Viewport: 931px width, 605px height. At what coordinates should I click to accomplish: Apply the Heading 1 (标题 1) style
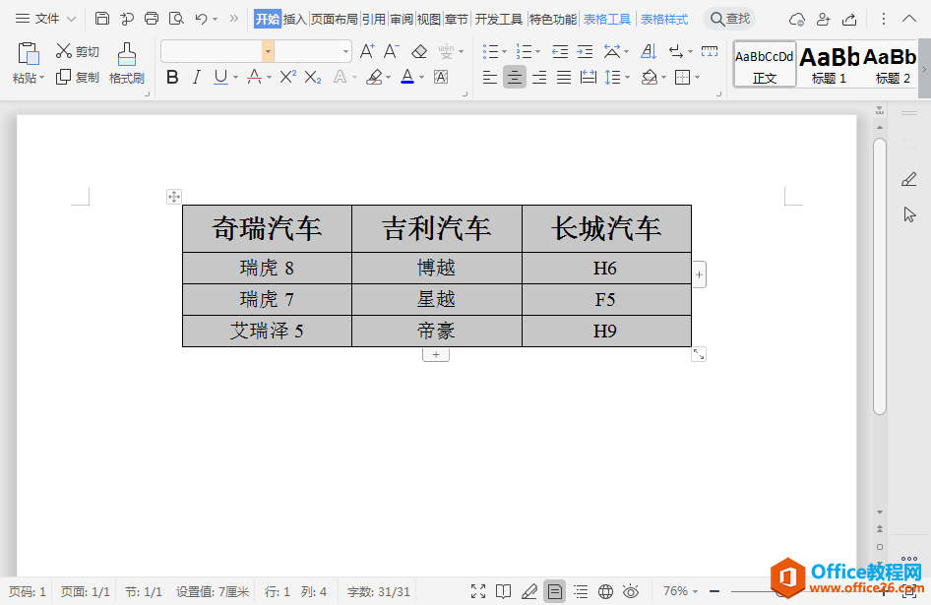[x=829, y=64]
